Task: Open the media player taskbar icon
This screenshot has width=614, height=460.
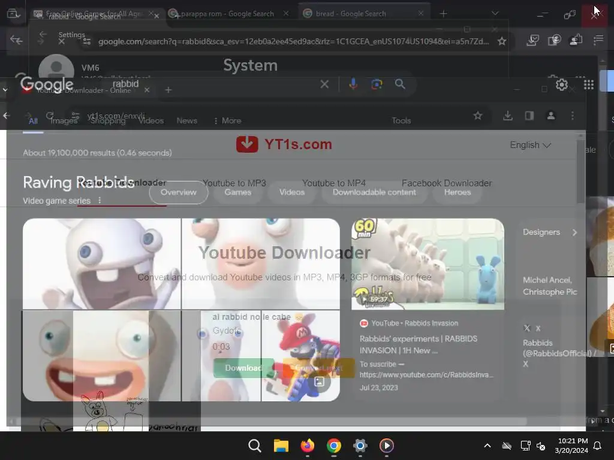Action: (387, 446)
